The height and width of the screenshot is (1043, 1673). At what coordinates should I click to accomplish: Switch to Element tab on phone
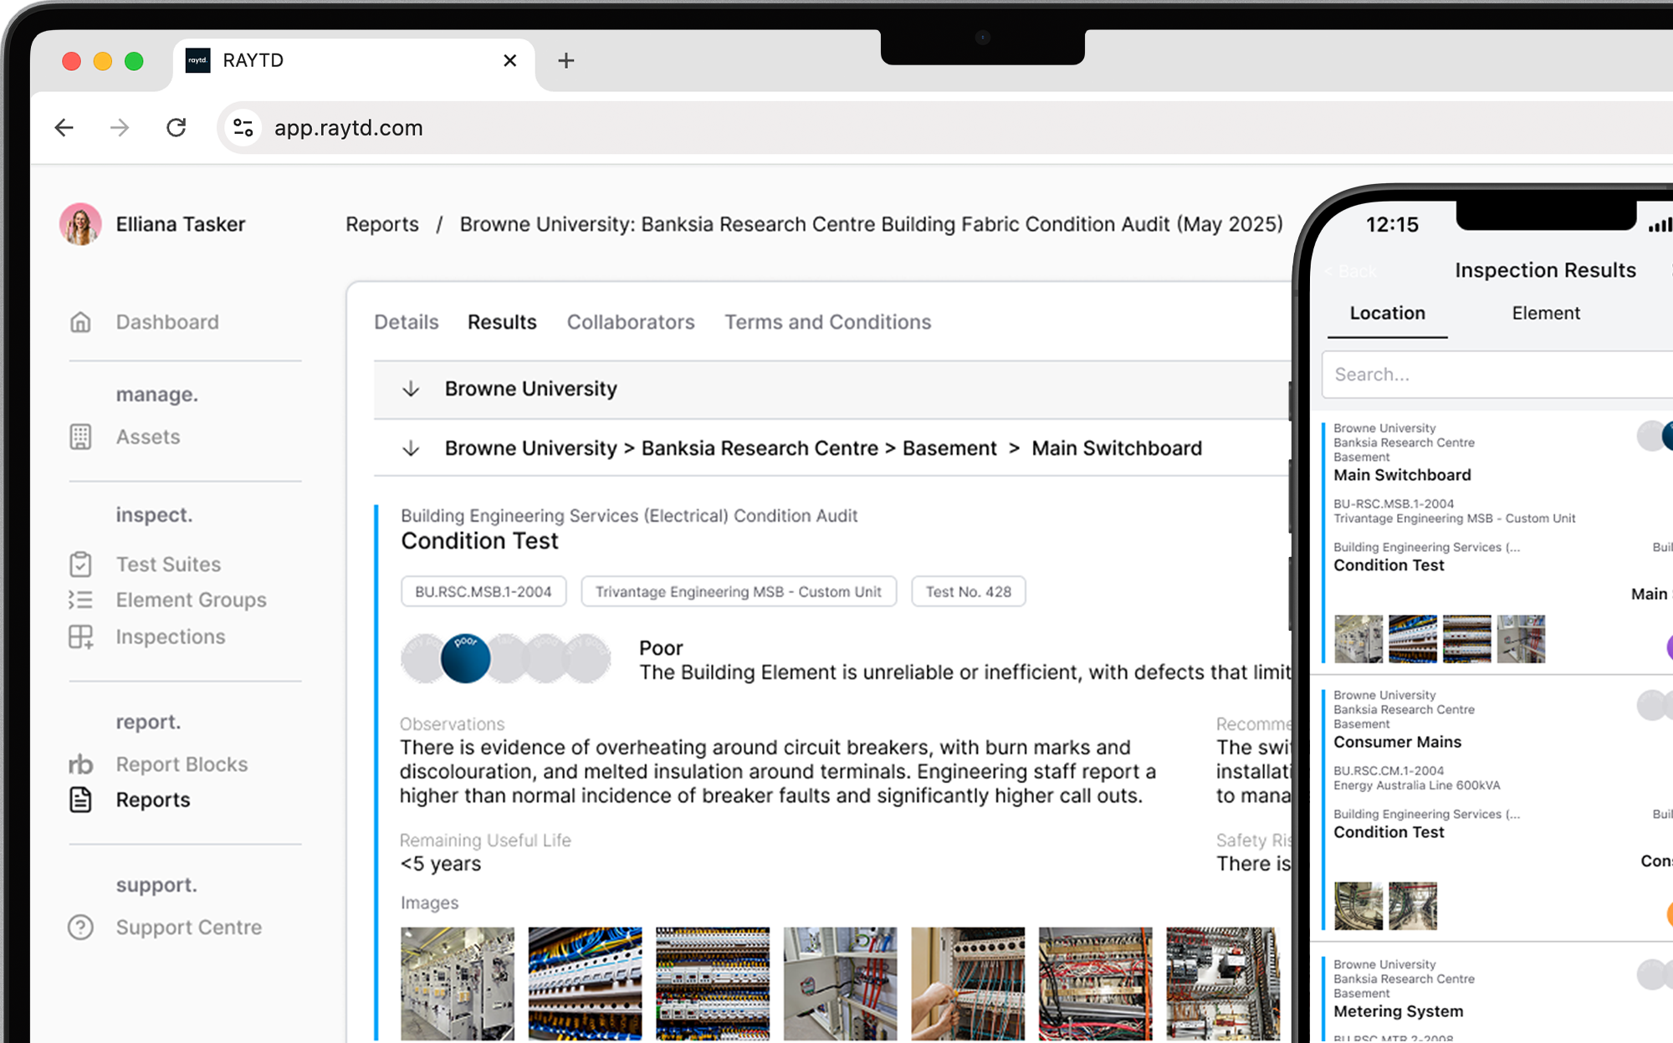coord(1545,313)
